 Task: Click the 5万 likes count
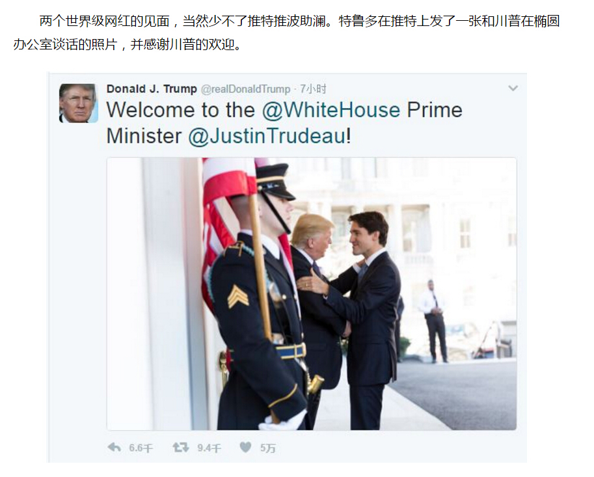267,448
